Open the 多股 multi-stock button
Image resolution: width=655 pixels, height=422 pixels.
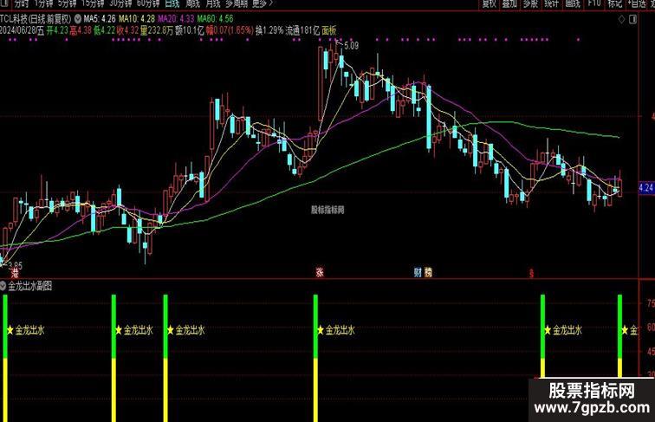(530, 3)
